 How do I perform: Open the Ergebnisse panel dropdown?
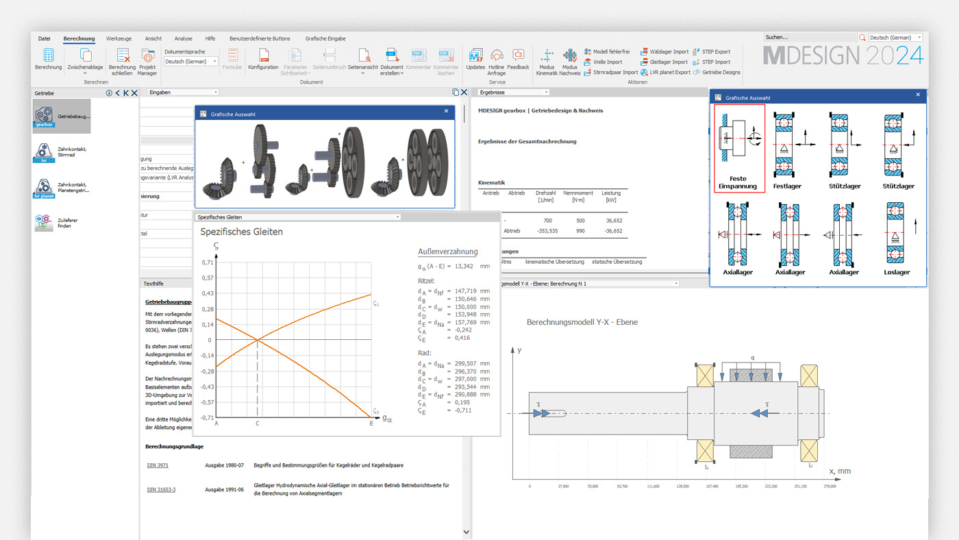514,92
